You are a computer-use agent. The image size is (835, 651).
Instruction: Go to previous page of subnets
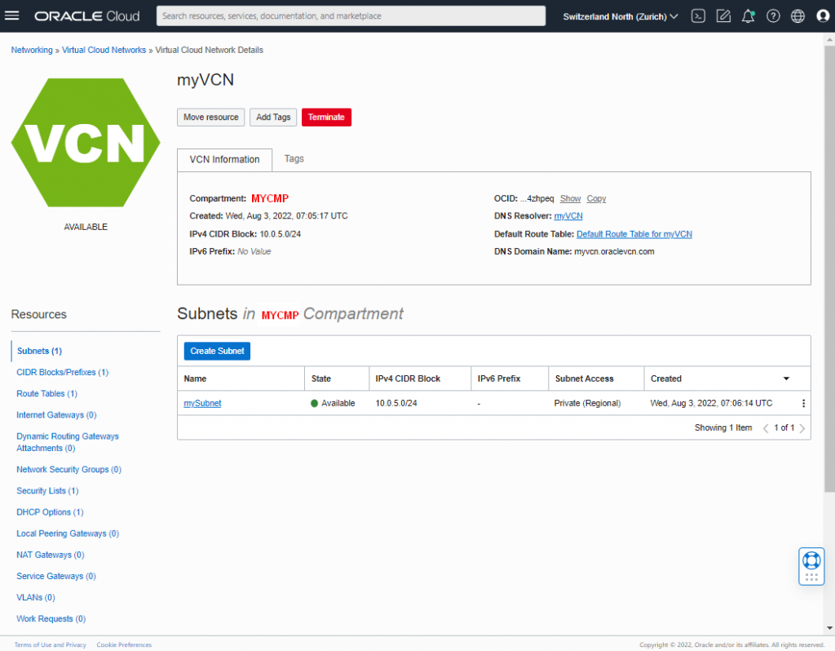[765, 427]
